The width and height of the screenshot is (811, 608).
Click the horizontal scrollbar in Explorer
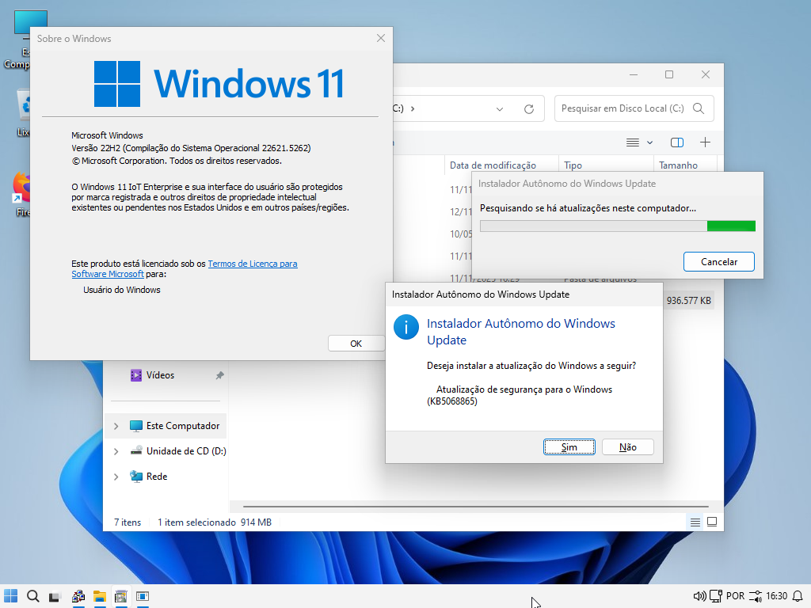click(475, 506)
